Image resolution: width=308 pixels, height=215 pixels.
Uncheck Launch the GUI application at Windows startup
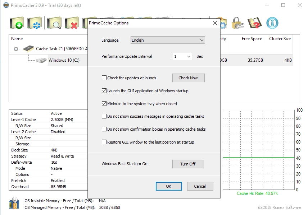pos(104,91)
